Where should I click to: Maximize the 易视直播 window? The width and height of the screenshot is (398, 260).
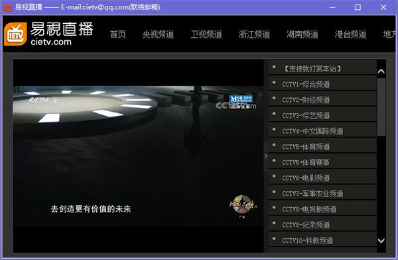358,7
